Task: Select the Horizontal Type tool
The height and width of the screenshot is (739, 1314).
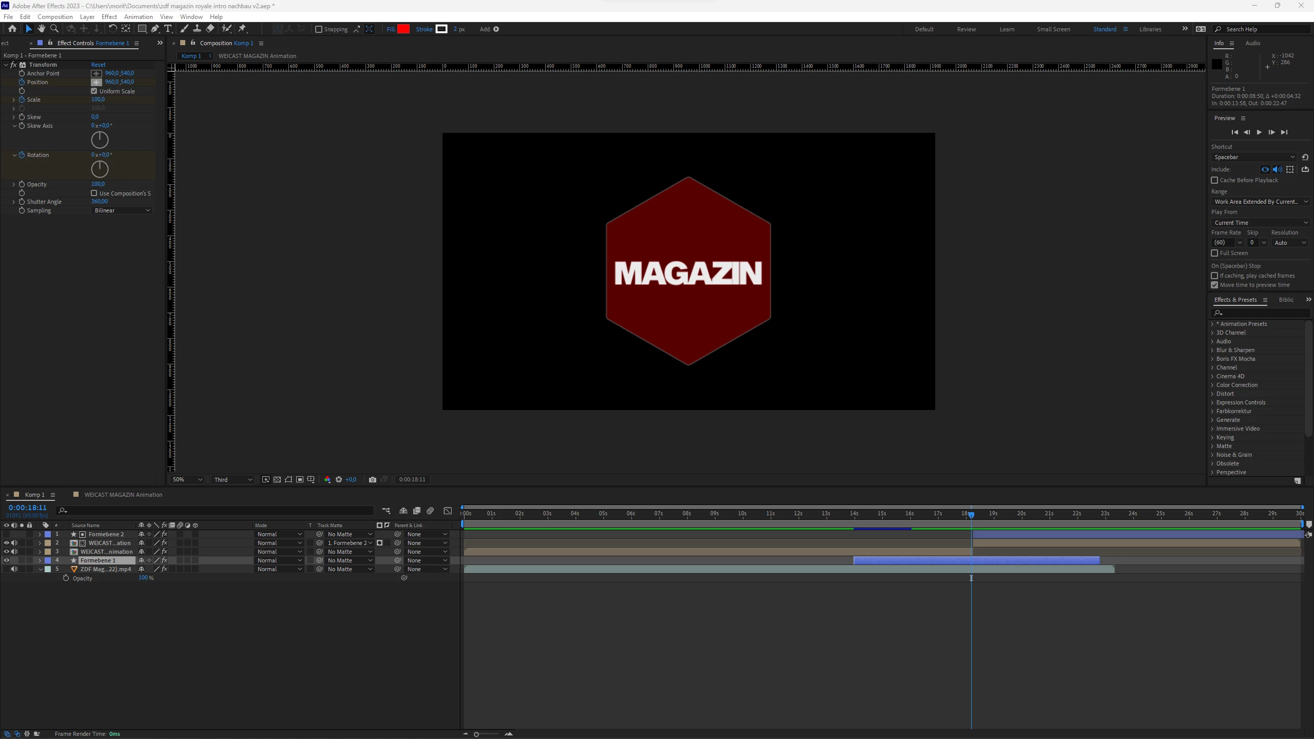Action: pyautogui.click(x=168, y=29)
